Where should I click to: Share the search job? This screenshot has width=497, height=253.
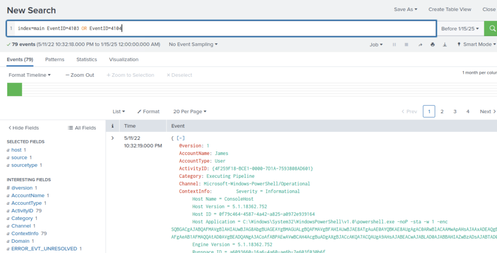pos(420,45)
